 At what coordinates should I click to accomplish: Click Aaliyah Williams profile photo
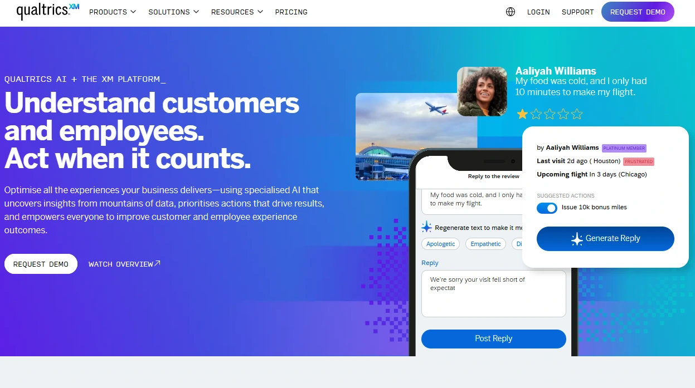tap(482, 91)
